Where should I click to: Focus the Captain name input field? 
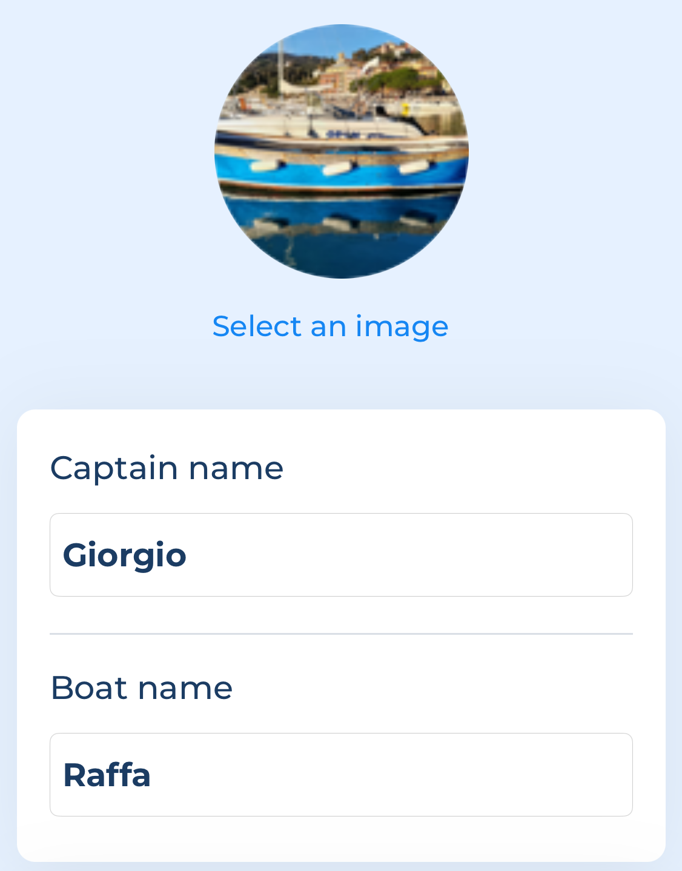pyautogui.click(x=341, y=555)
